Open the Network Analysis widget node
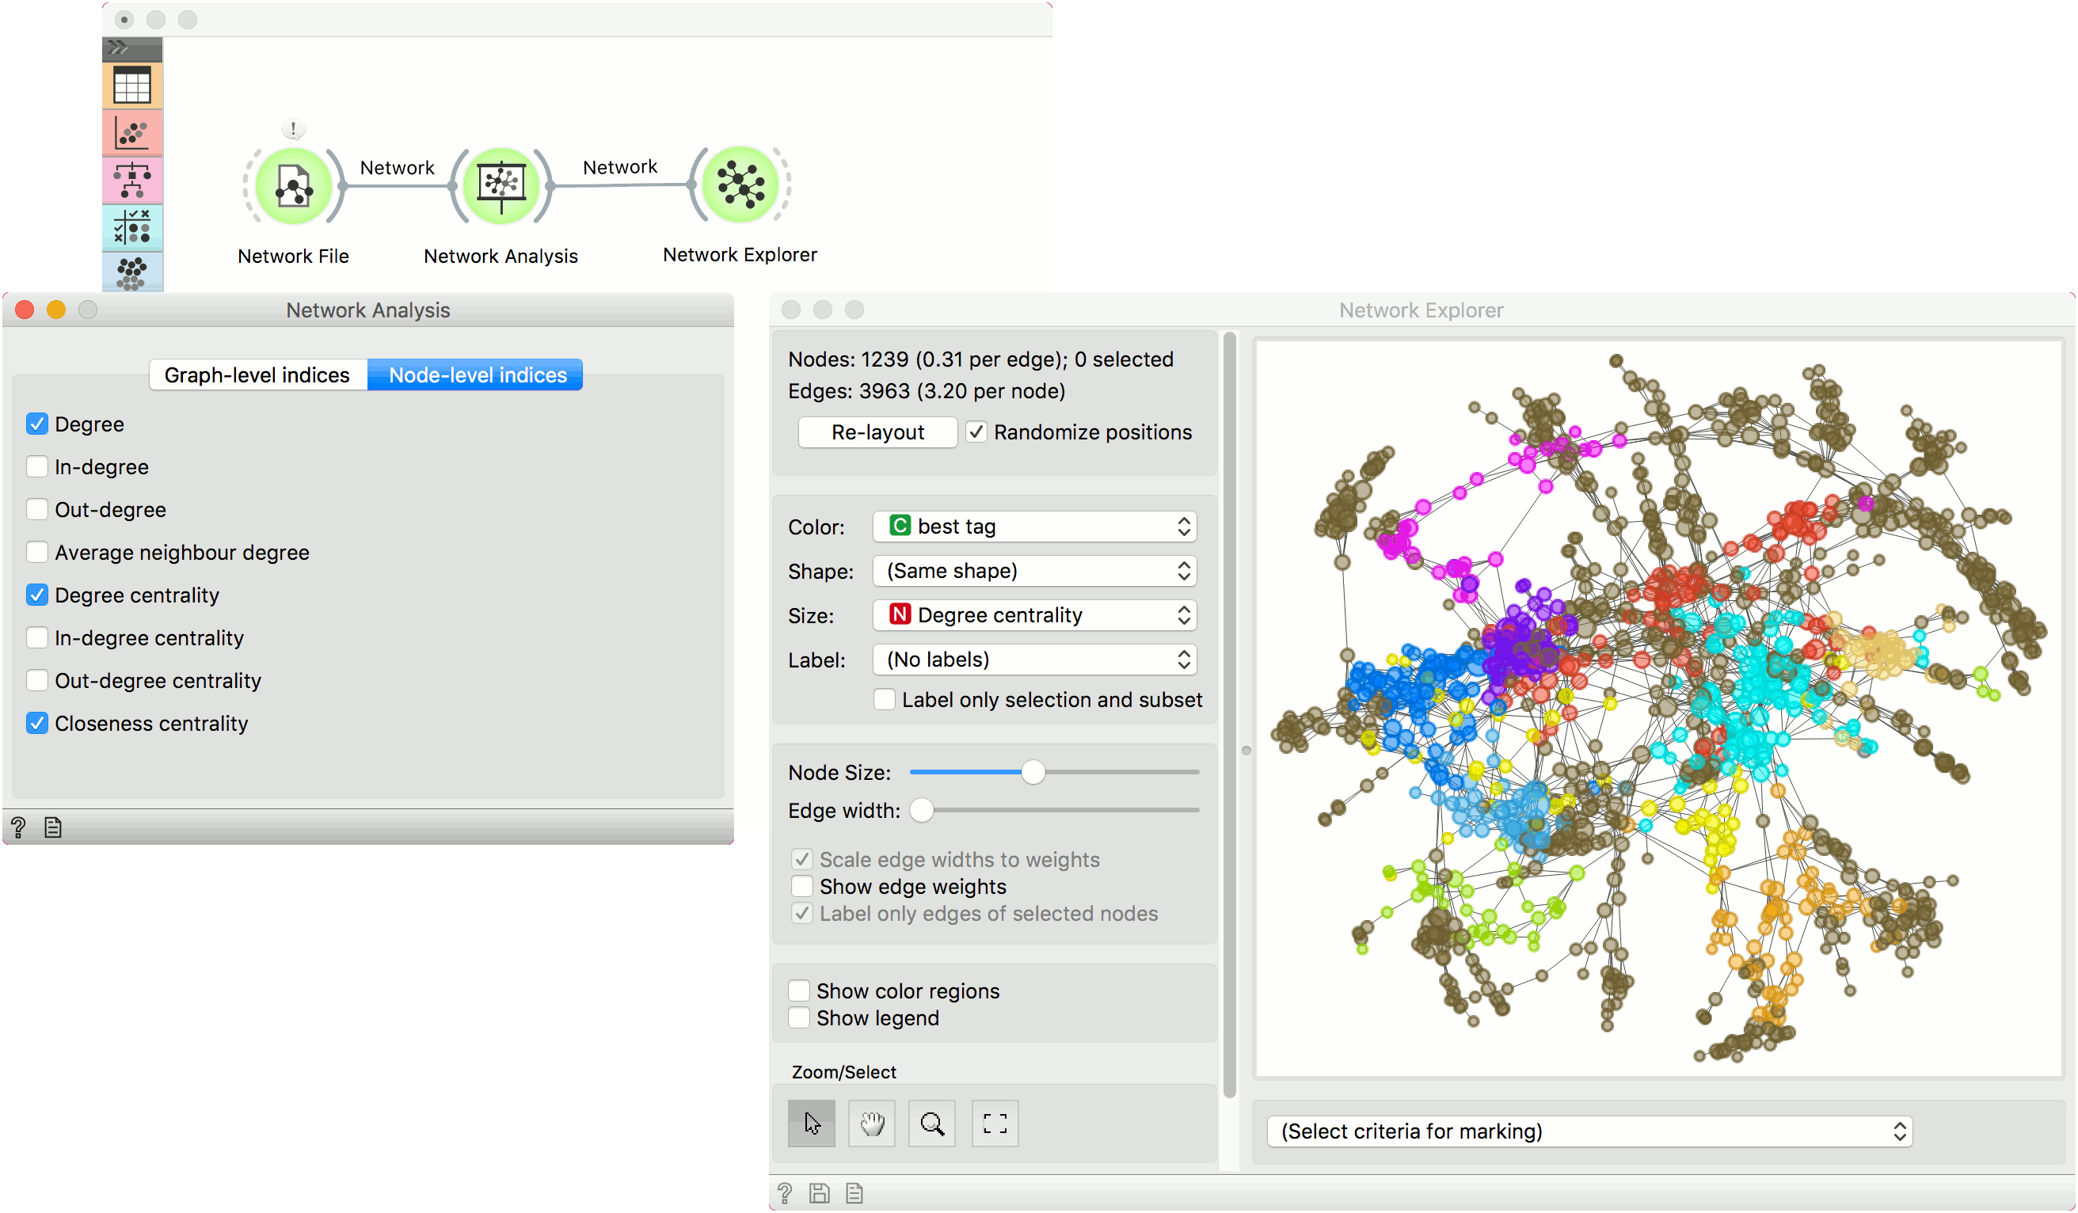 (x=500, y=186)
